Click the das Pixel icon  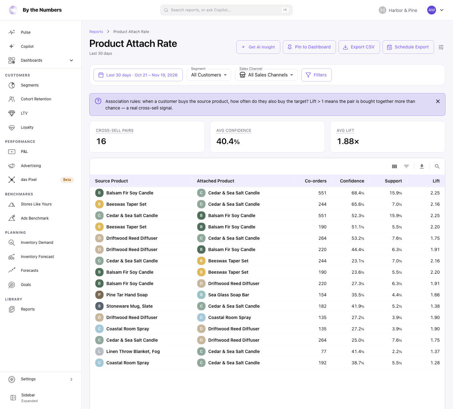(x=12, y=180)
